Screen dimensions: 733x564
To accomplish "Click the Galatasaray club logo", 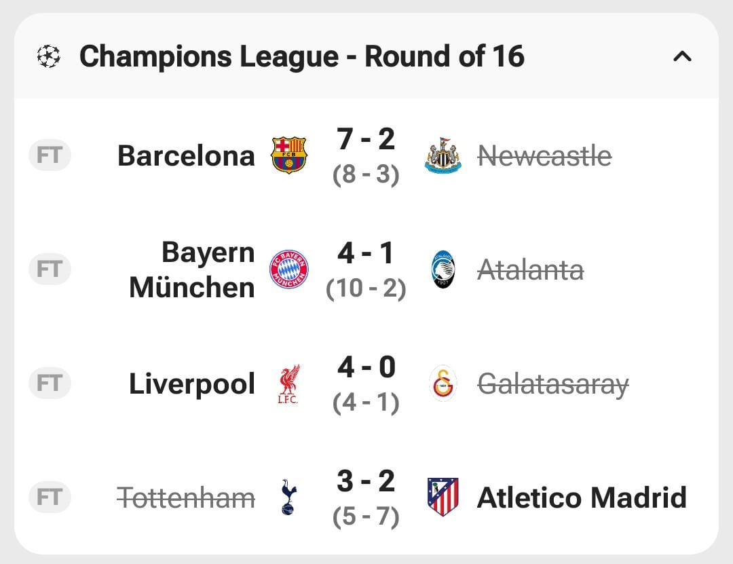I will tap(443, 384).
